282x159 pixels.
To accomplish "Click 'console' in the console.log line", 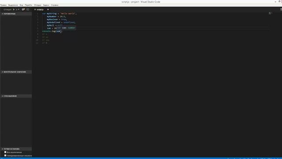I will [x=46, y=31].
